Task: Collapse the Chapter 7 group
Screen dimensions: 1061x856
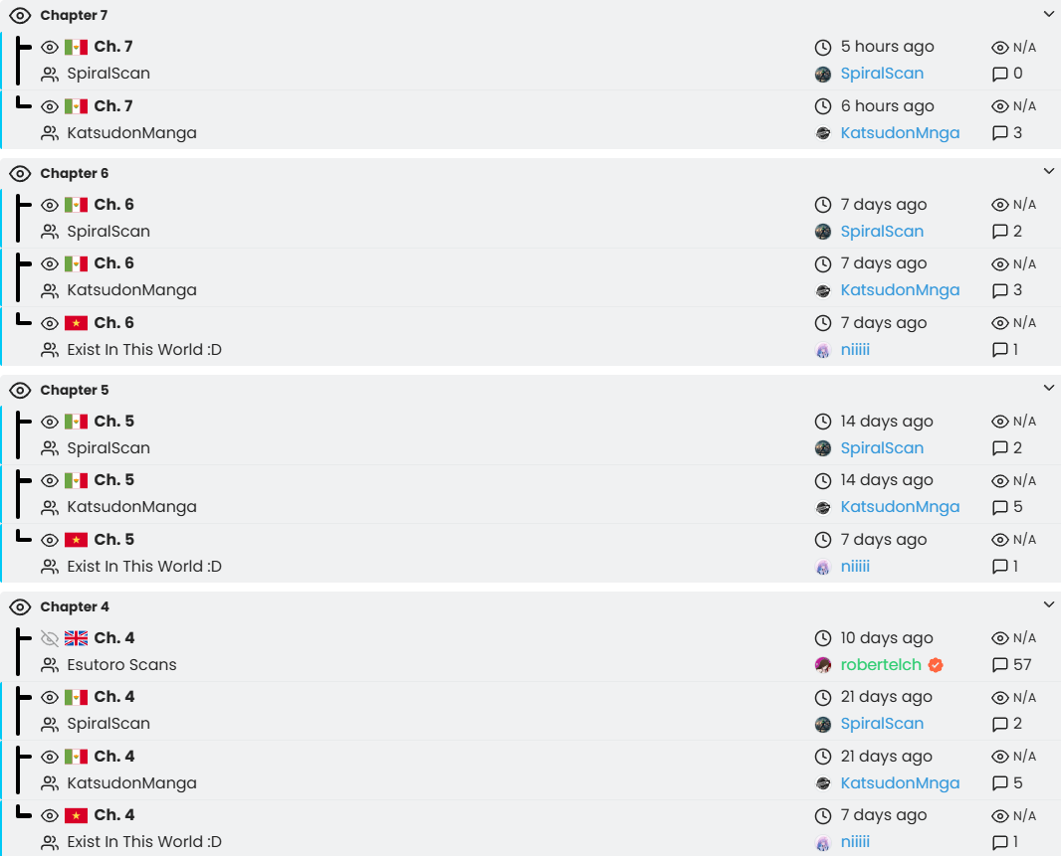Action: [1049, 14]
